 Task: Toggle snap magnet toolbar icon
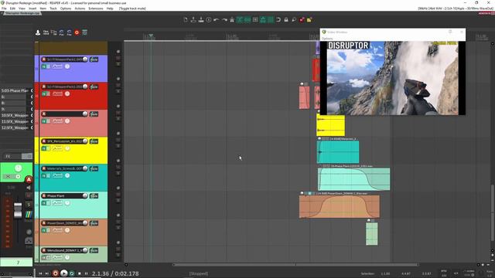(278, 20)
